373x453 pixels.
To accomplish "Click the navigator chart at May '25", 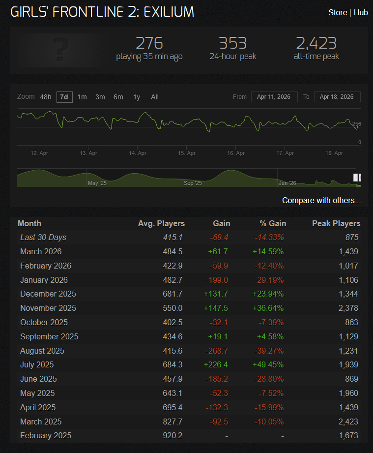I will (97, 183).
